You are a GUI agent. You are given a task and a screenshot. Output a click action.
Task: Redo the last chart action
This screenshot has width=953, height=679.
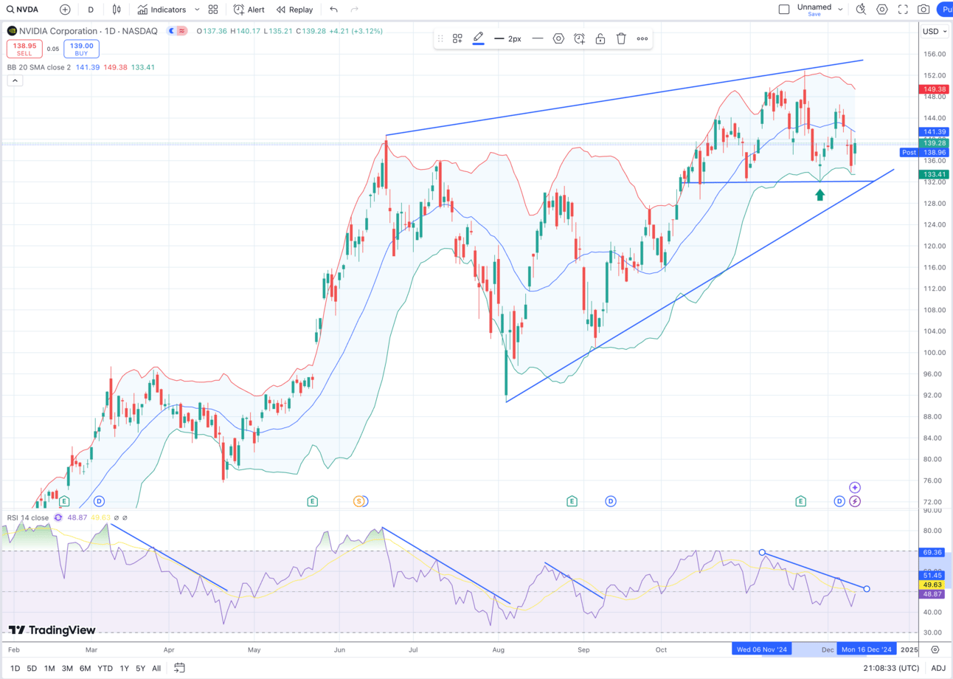[355, 10]
